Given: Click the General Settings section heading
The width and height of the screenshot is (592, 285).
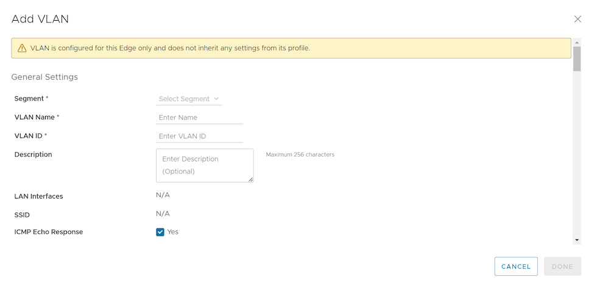Looking at the screenshot, I should tap(44, 77).
